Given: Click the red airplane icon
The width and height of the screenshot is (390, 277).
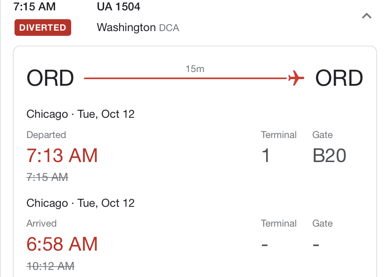Looking at the screenshot, I should [296, 78].
